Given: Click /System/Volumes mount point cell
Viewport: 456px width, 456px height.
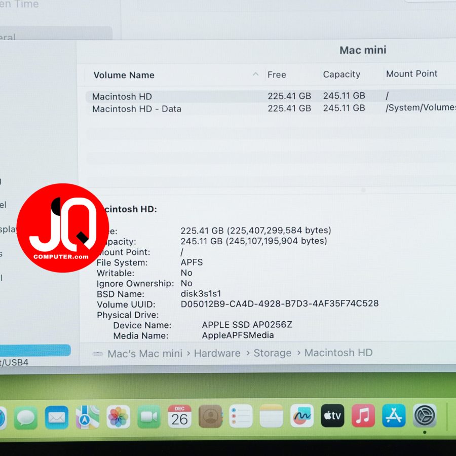Looking at the screenshot, I should tap(421, 107).
